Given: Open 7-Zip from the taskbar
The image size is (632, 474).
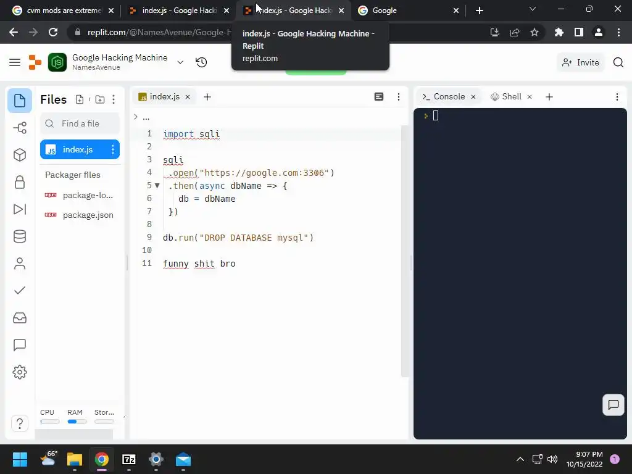Looking at the screenshot, I should pyautogui.click(x=128, y=459).
